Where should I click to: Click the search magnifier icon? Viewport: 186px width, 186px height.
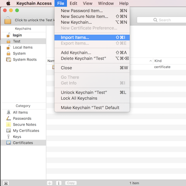(x=155, y=20)
